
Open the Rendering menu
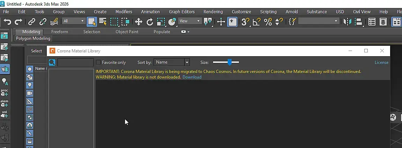click(213, 12)
